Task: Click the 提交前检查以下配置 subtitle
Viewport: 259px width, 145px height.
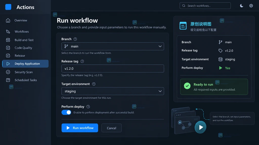Action: tap(203, 30)
